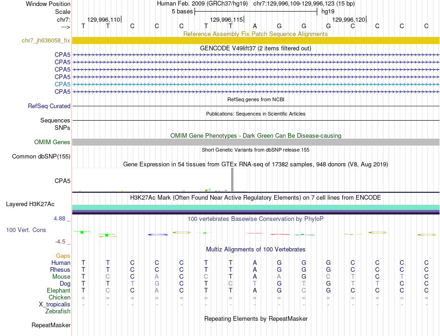Click the OMIM Genes label
Screen dimensions: 440x336
pyautogui.click(x=52, y=142)
